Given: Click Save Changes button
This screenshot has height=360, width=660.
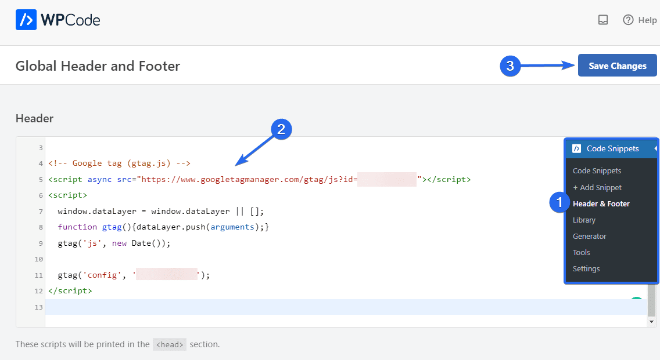Looking at the screenshot, I should (617, 66).
